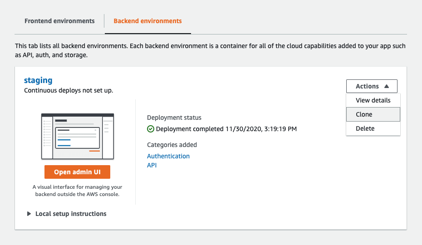Open the API category link
Viewport: 422px width, 245px height.
point(152,165)
